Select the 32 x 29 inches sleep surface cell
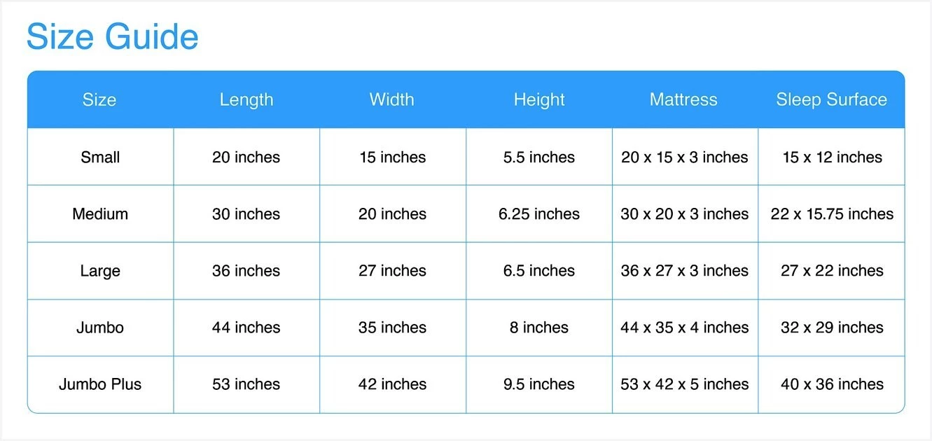The image size is (932, 441). (x=832, y=327)
